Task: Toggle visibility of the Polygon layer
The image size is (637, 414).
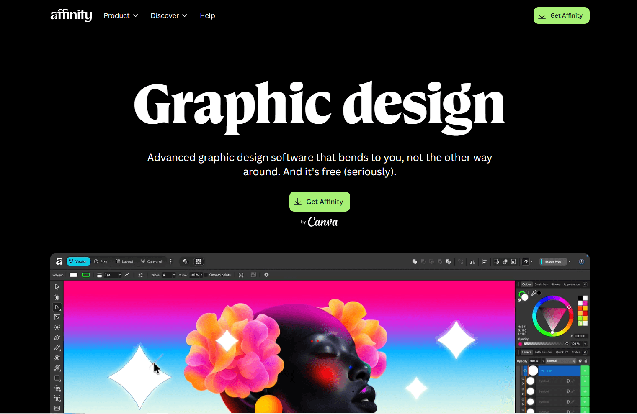Action: coord(585,371)
